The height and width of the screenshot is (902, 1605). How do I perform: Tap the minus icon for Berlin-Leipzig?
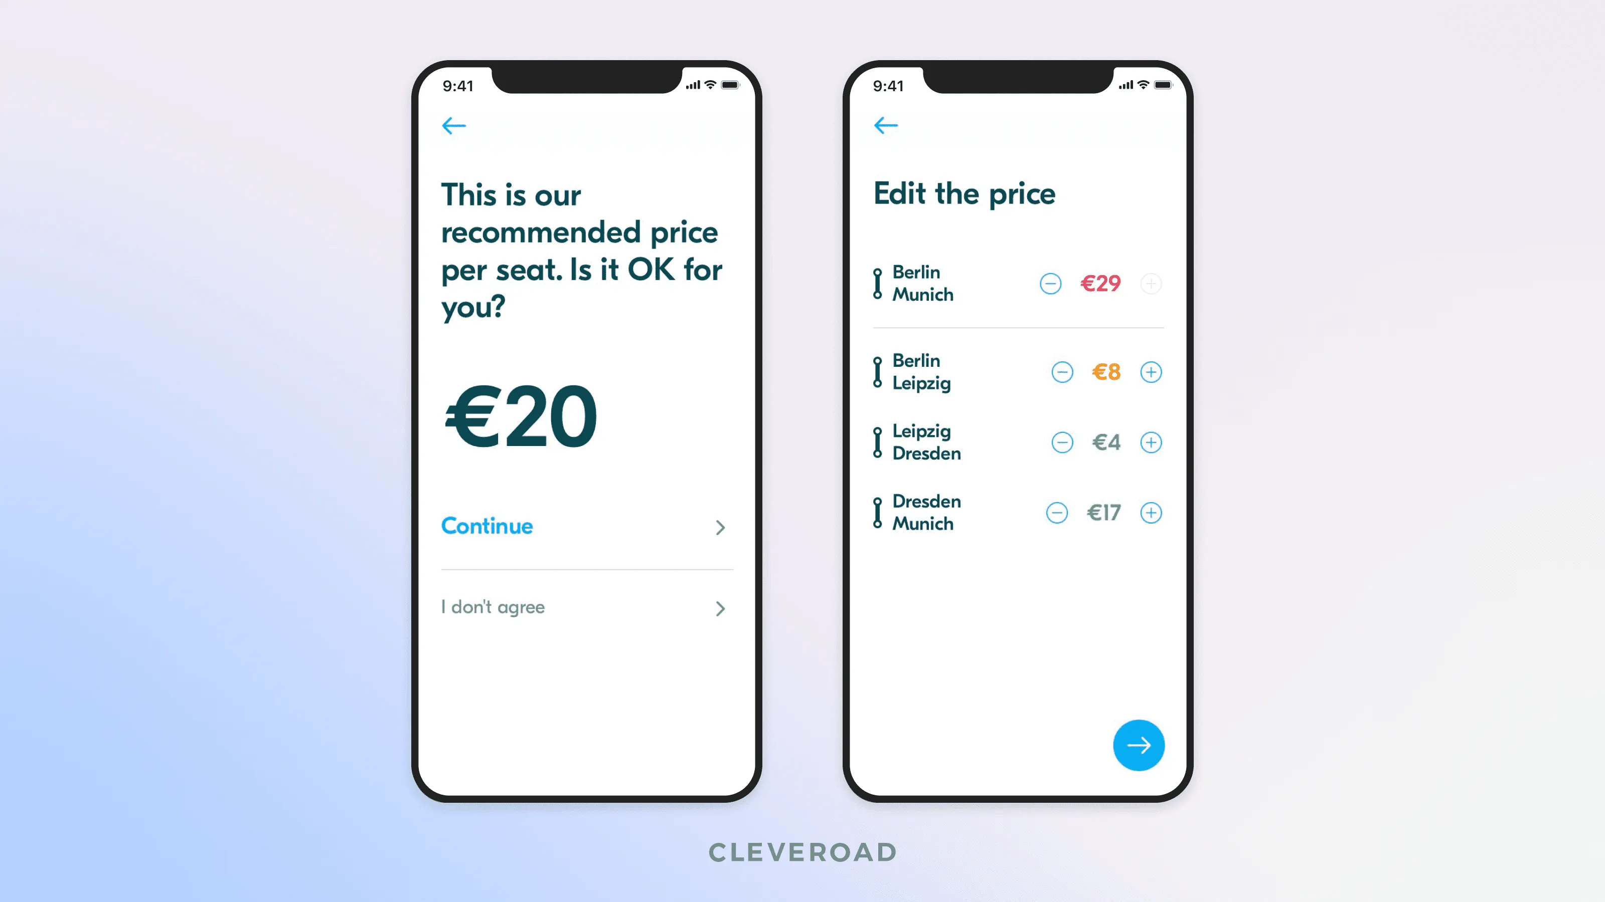point(1061,372)
